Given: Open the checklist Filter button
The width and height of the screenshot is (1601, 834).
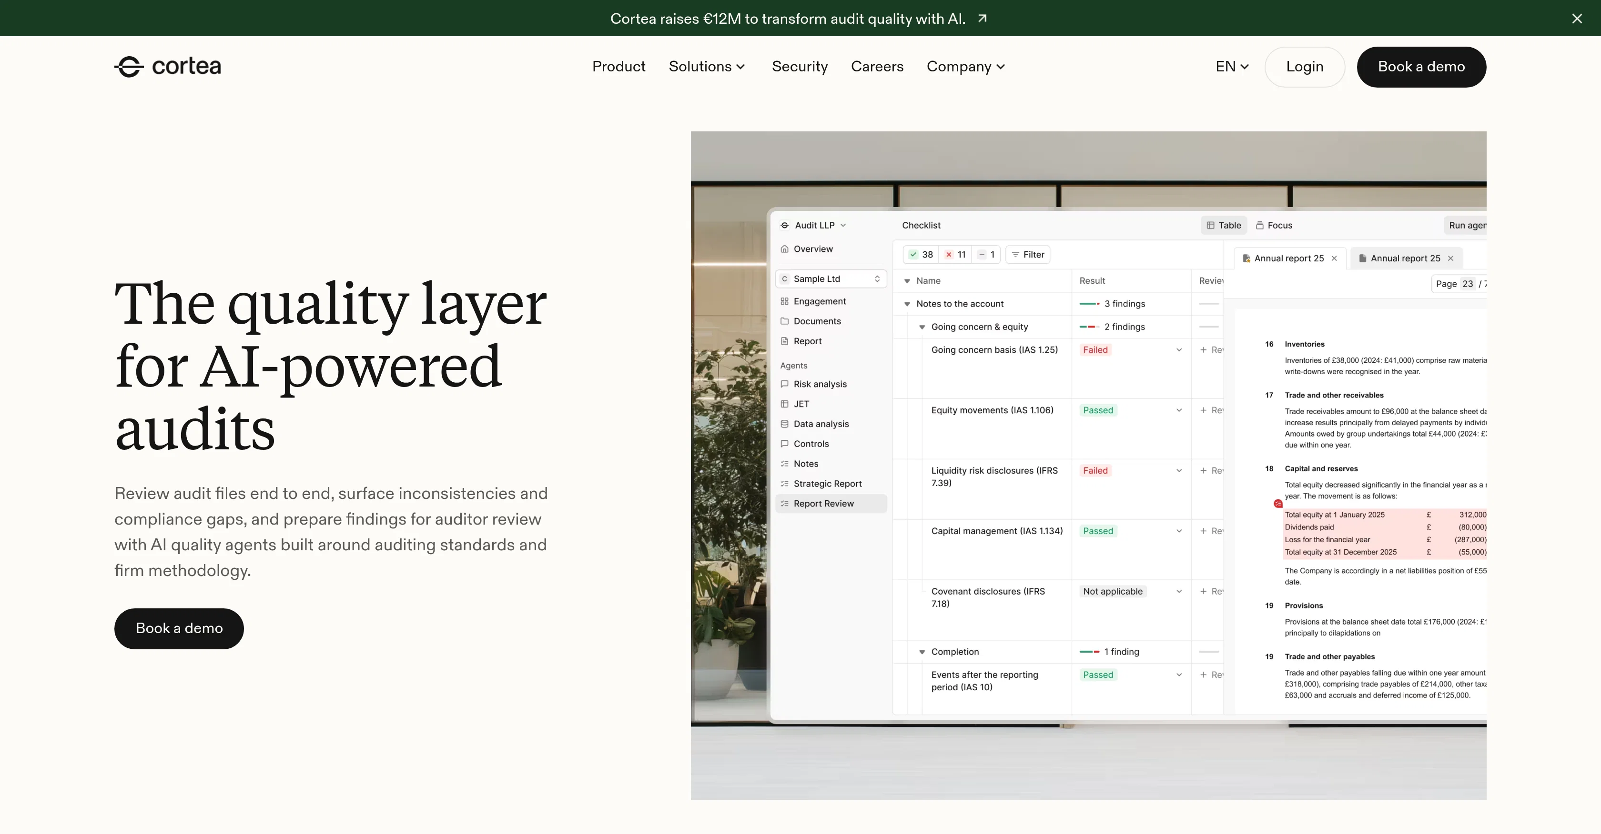Looking at the screenshot, I should [x=1027, y=255].
